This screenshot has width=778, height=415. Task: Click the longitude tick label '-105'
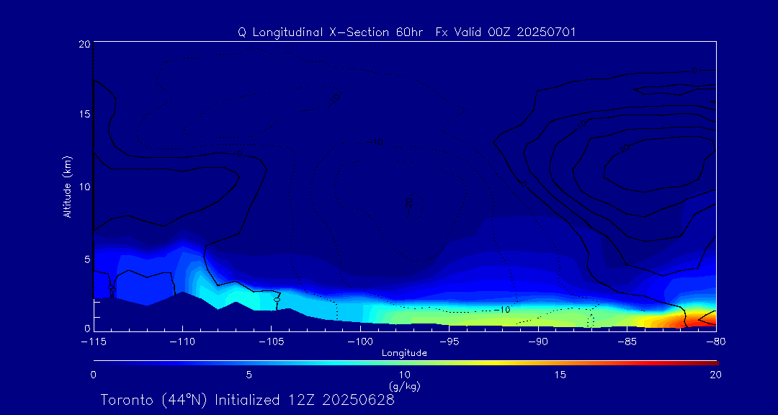pyautogui.click(x=272, y=342)
